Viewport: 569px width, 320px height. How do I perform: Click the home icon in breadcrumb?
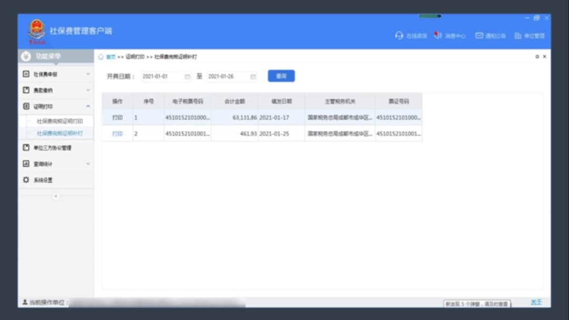click(101, 57)
